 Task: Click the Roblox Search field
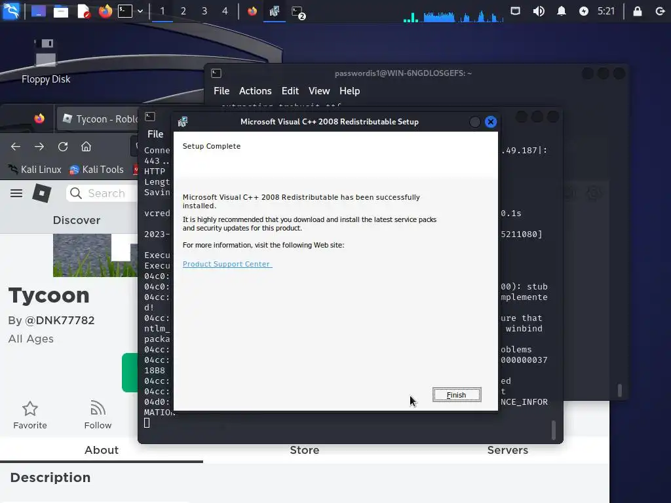point(102,193)
